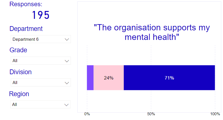Image resolution: width=223 pixels, height=120 pixels.
Task: Click the chevron arrow in Division slicer
Action: click(x=67, y=83)
